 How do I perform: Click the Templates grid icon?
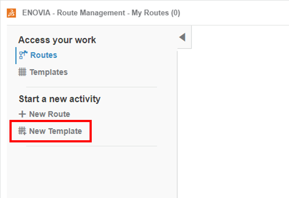[23, 72]
